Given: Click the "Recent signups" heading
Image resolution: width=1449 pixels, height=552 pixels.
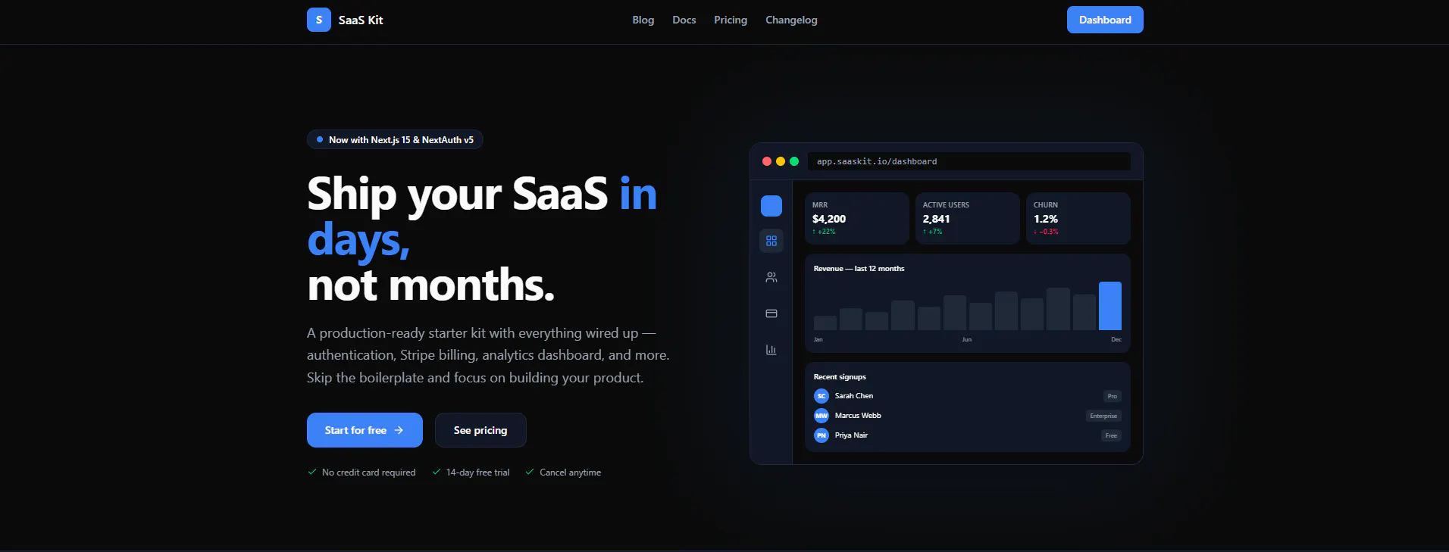Looking at the screenshot, I should click(840, 377).
